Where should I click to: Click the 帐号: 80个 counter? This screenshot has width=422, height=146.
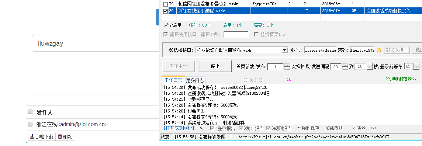200,25
